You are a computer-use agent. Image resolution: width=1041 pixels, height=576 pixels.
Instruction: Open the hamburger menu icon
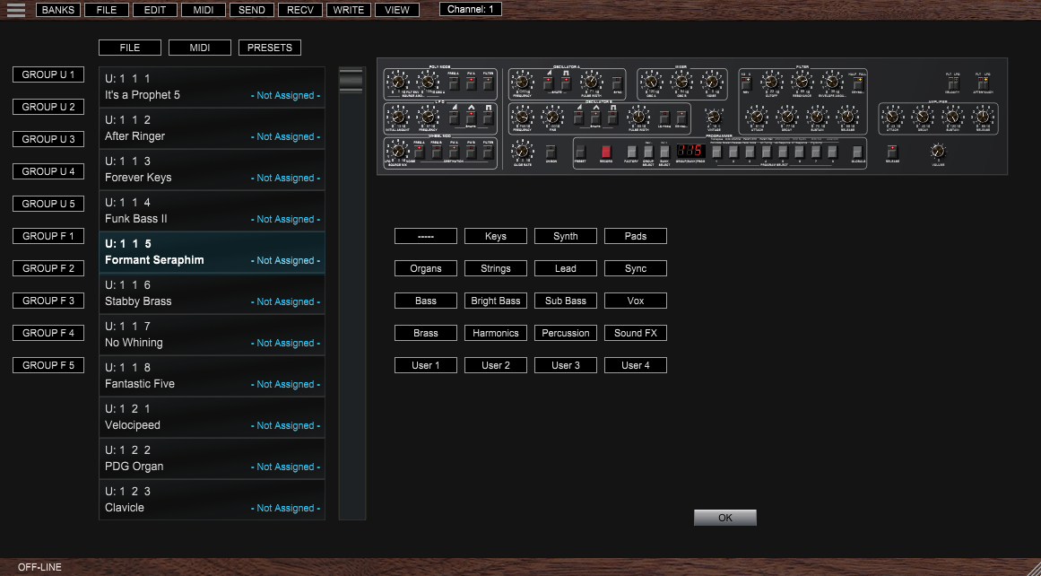[x=15, y=11]
